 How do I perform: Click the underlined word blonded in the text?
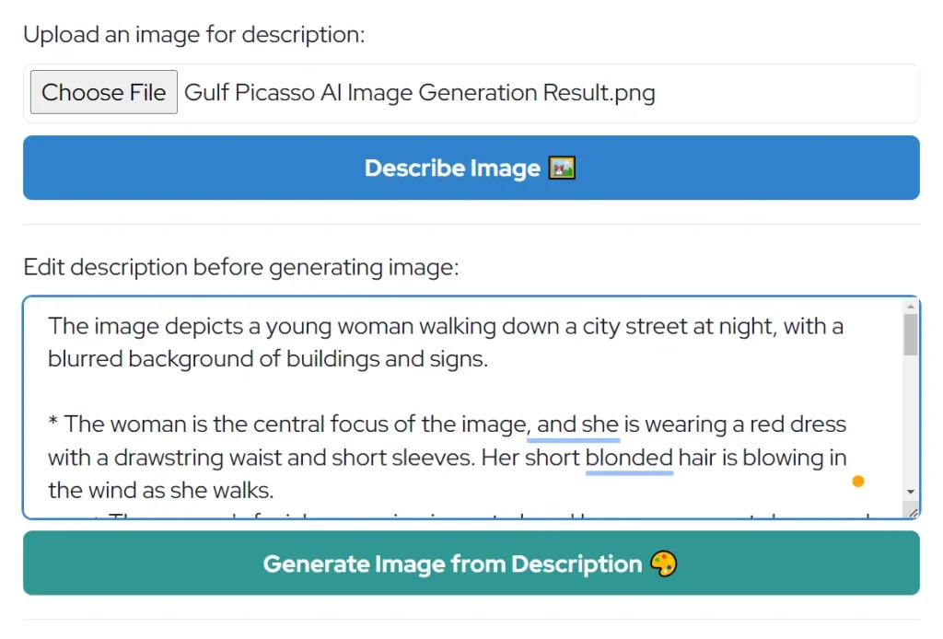[x=628, y=458]
